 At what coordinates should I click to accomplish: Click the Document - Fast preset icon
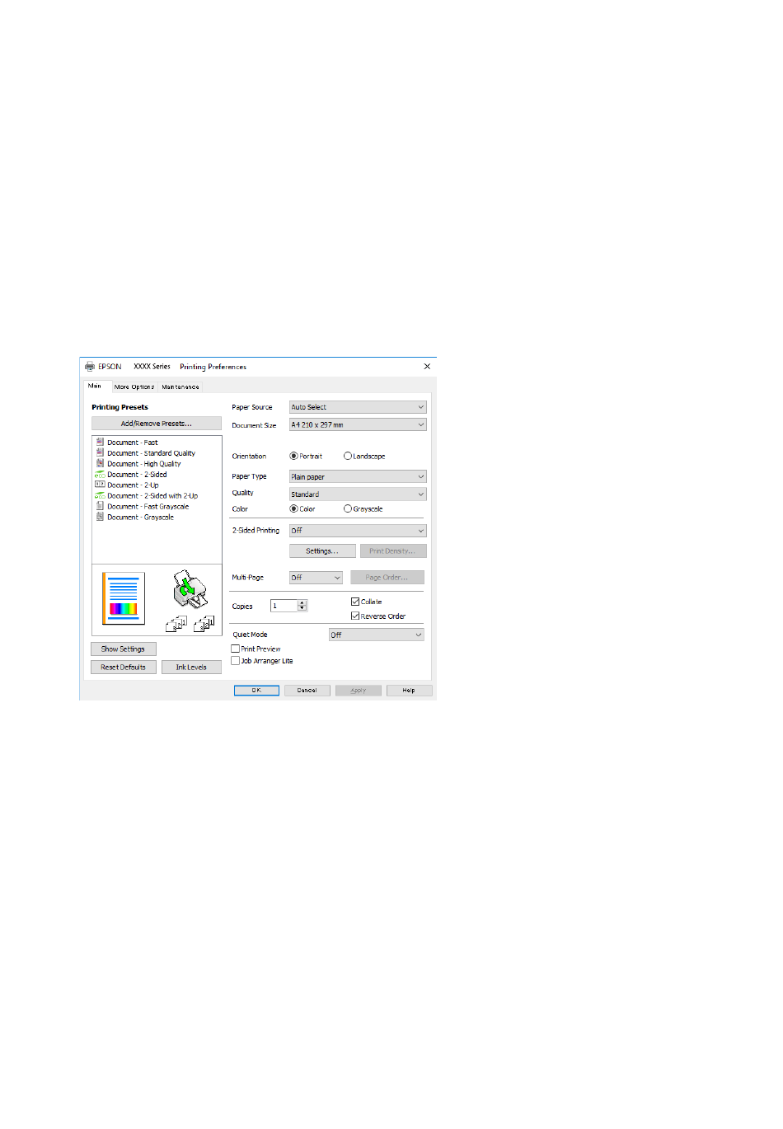(100, 442)
